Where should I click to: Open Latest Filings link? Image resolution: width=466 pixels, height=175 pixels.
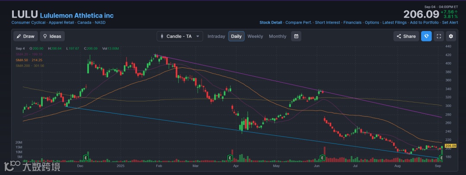click(394, 22)
